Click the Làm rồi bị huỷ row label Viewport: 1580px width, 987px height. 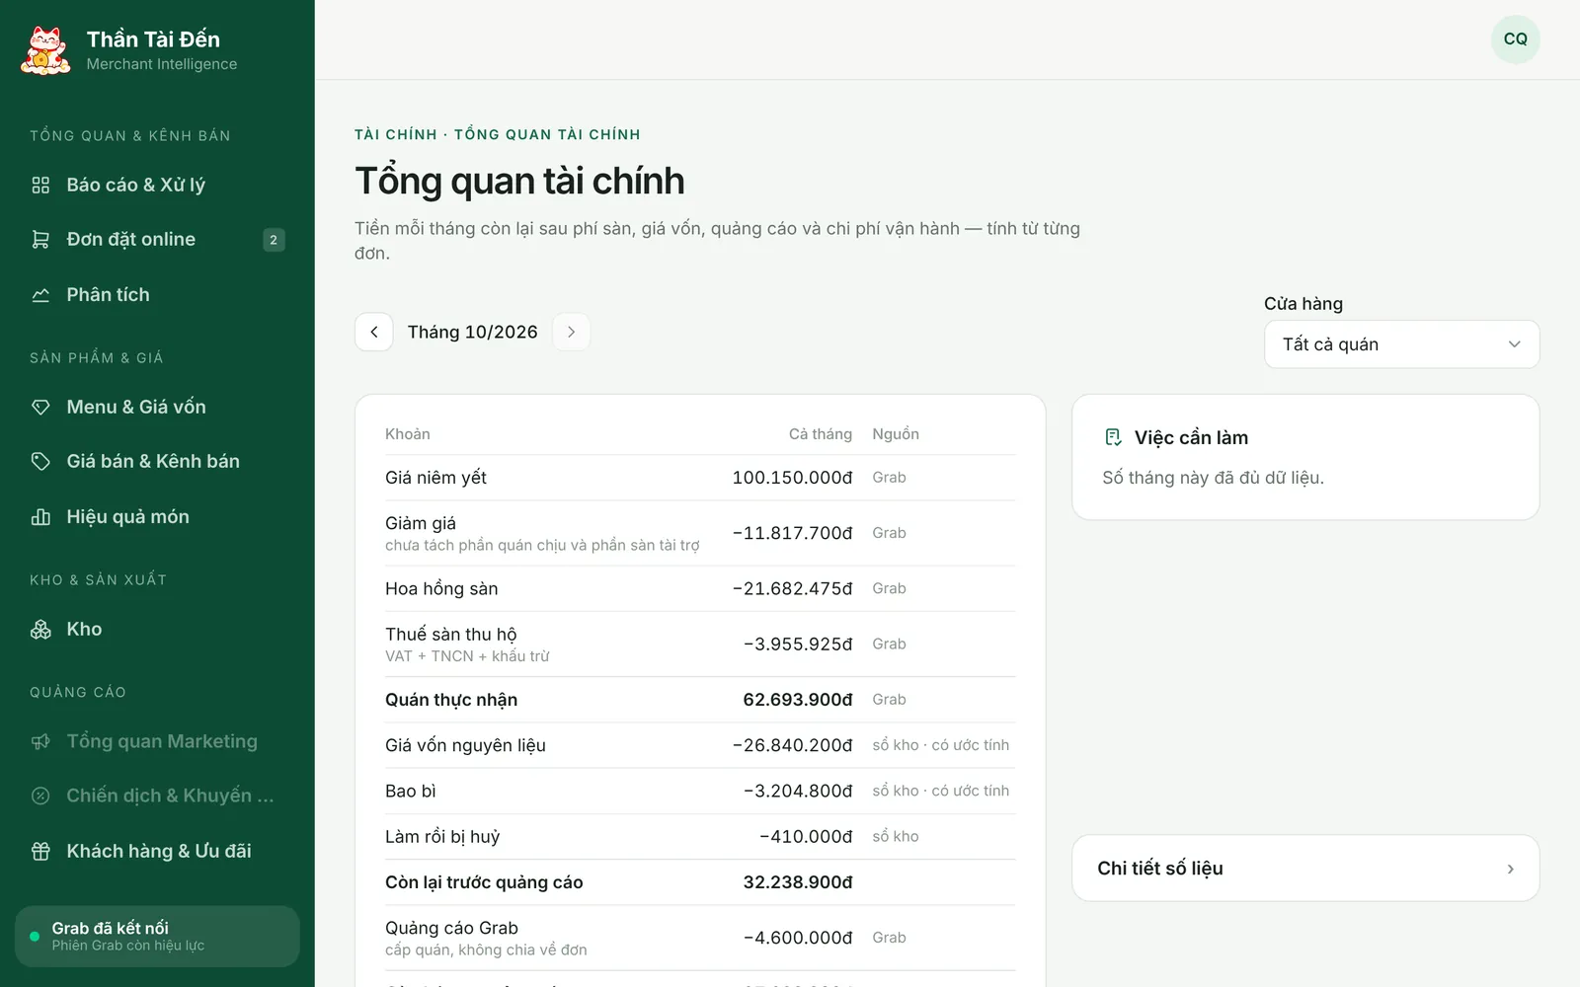coord(442,837)
